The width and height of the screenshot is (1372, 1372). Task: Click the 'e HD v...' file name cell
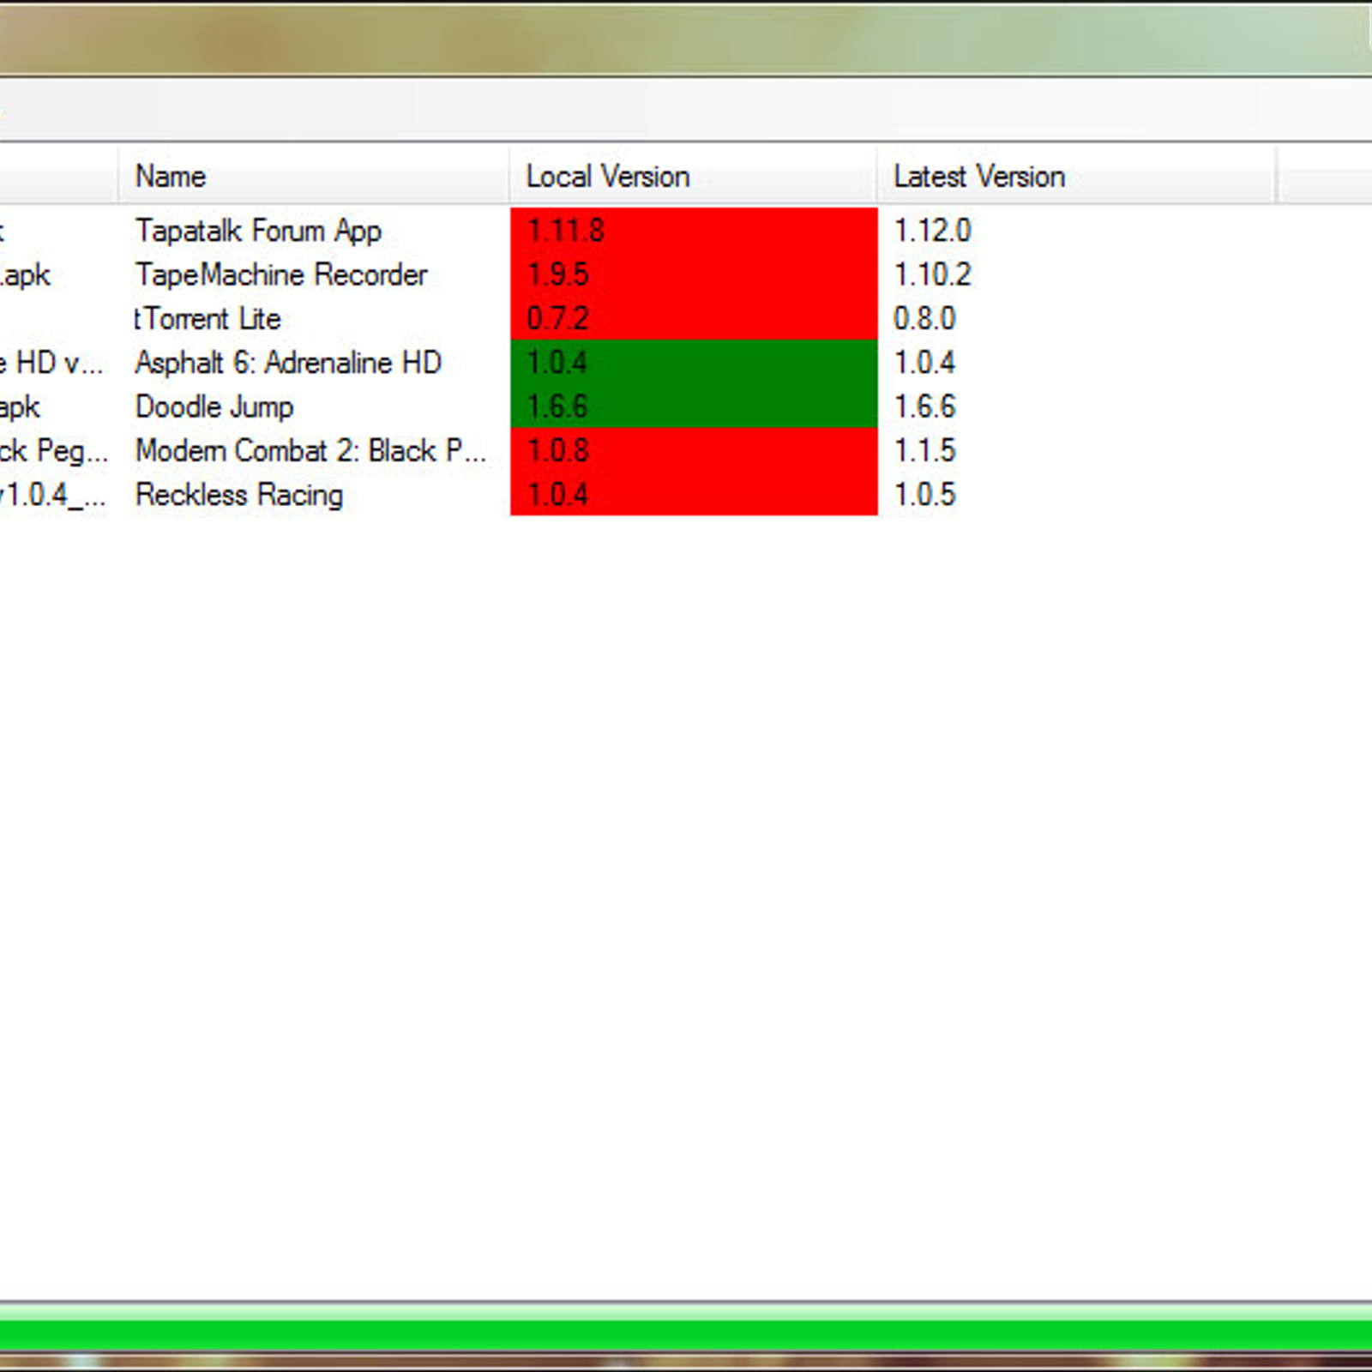[51, 362]
